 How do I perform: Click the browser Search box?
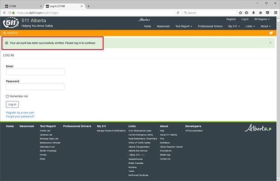210,13
